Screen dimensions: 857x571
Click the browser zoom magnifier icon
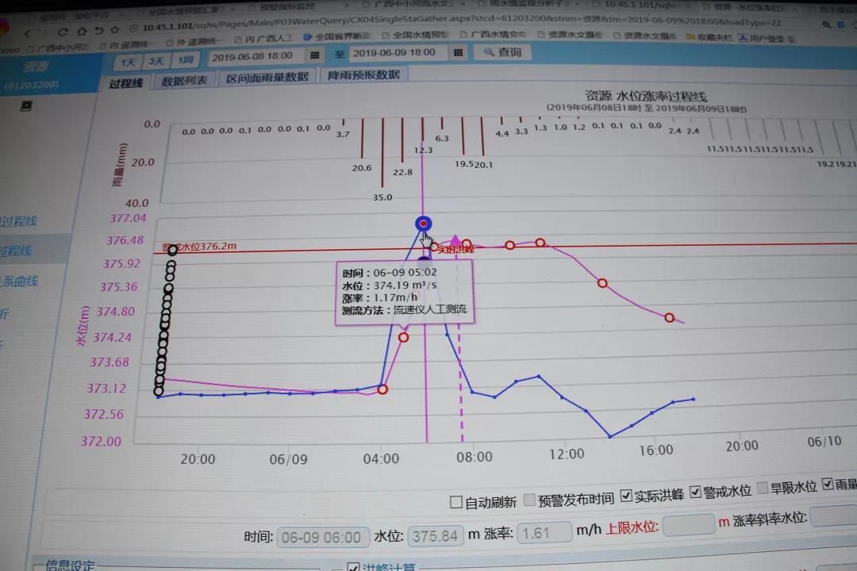[x=826, y=25]
